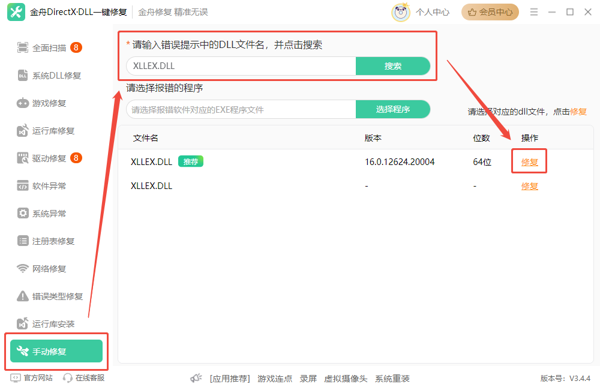
Task: Click the first XLLEX.DLL file name
Action: (152, 162)
